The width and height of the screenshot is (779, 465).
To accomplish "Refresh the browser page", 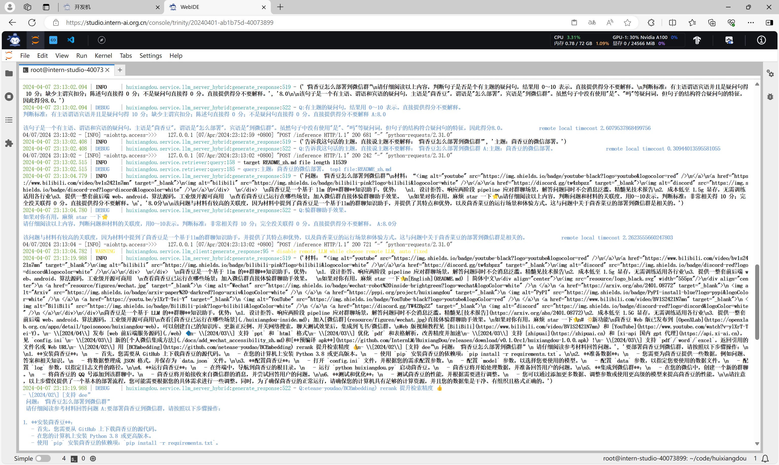I will click(x=32, y=23).
